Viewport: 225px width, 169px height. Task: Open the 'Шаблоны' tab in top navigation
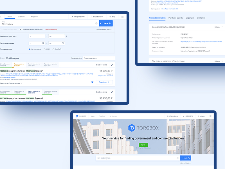pyautogui.click(x=21, y=17)
